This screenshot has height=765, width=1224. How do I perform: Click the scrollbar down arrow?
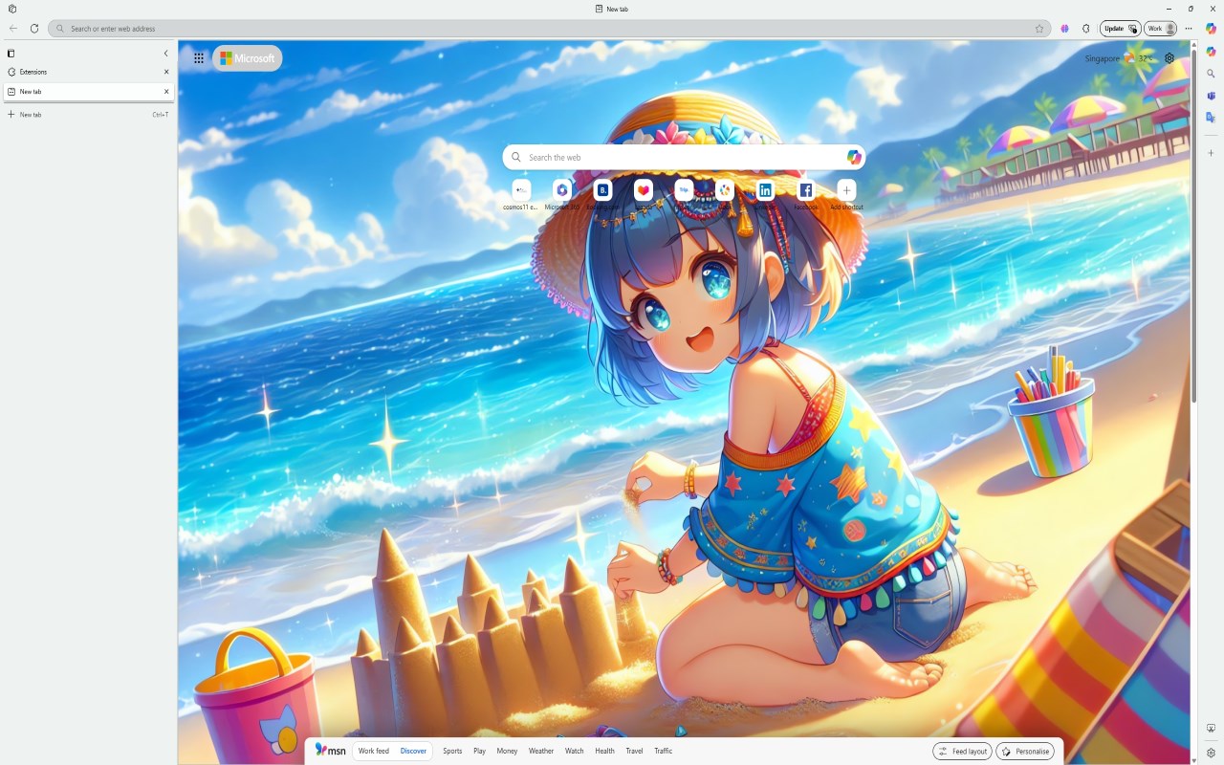[1194, 760]
